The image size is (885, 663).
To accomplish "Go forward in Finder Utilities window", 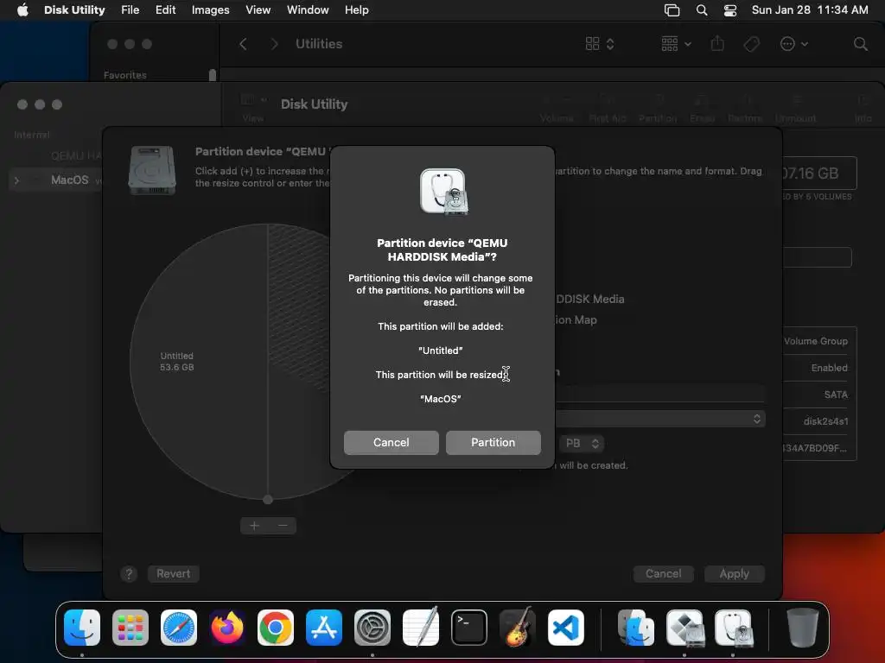I will 274,44.
